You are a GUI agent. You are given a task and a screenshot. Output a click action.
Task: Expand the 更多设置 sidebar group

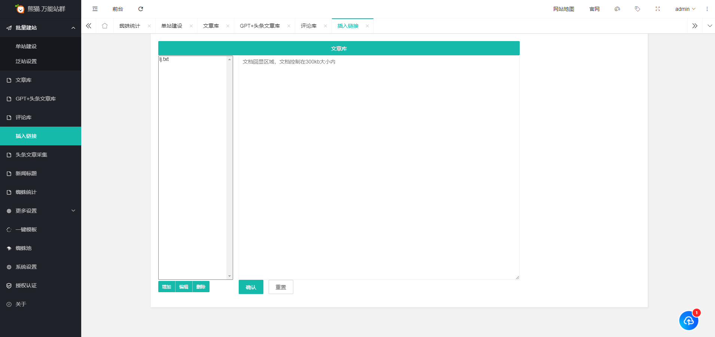(x=40, y=211)
